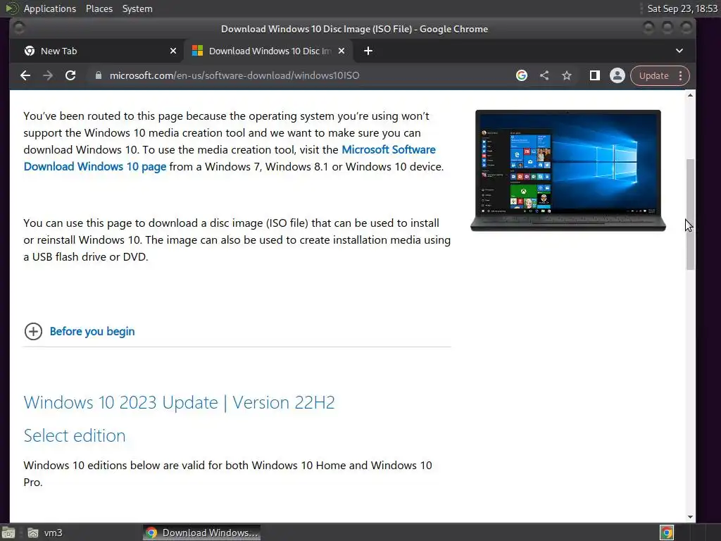
Task: Open the Places menu
Action: tap(99, 8)
